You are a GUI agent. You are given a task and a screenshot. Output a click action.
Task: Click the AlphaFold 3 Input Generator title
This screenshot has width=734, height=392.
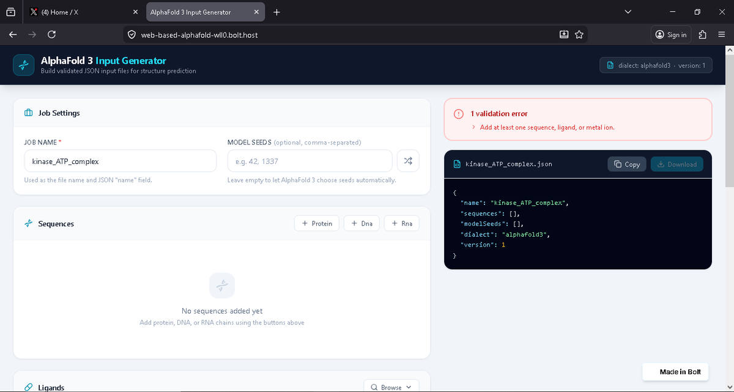[x=103, y=61]
